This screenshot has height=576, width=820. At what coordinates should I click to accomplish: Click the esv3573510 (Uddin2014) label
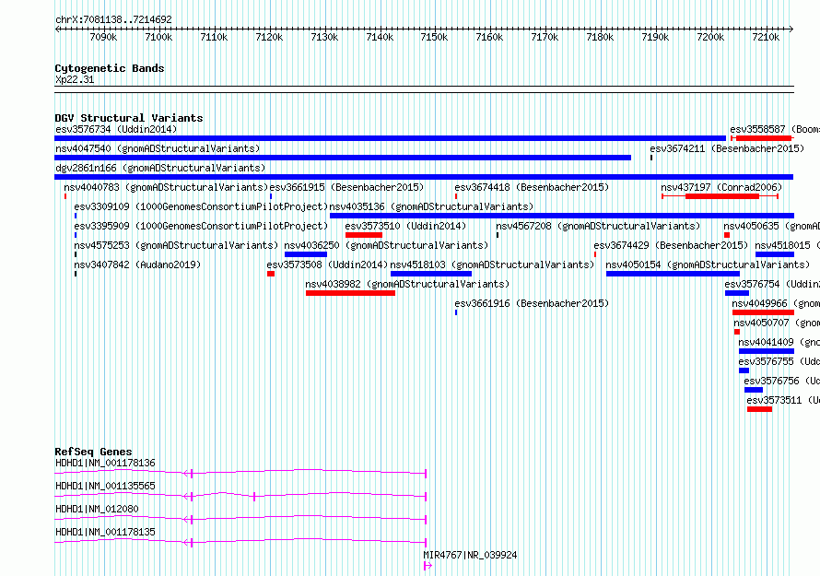pyautogui.click(x=405, y=226)
